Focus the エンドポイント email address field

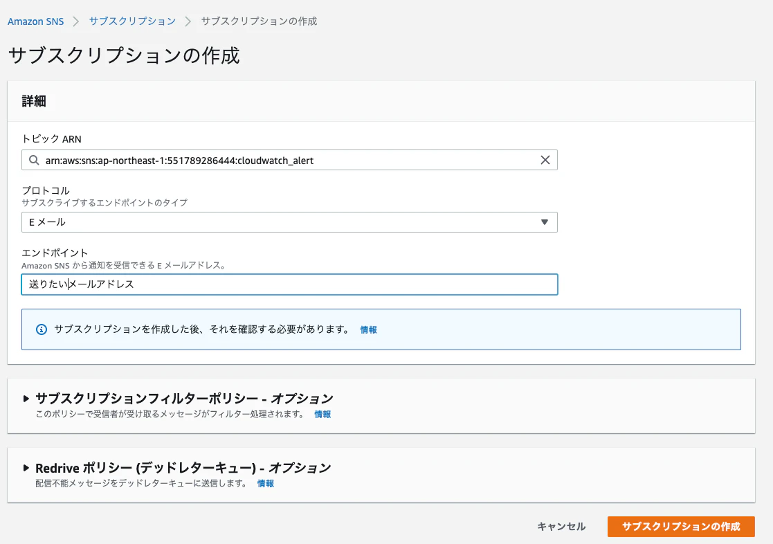coord(289,284)
